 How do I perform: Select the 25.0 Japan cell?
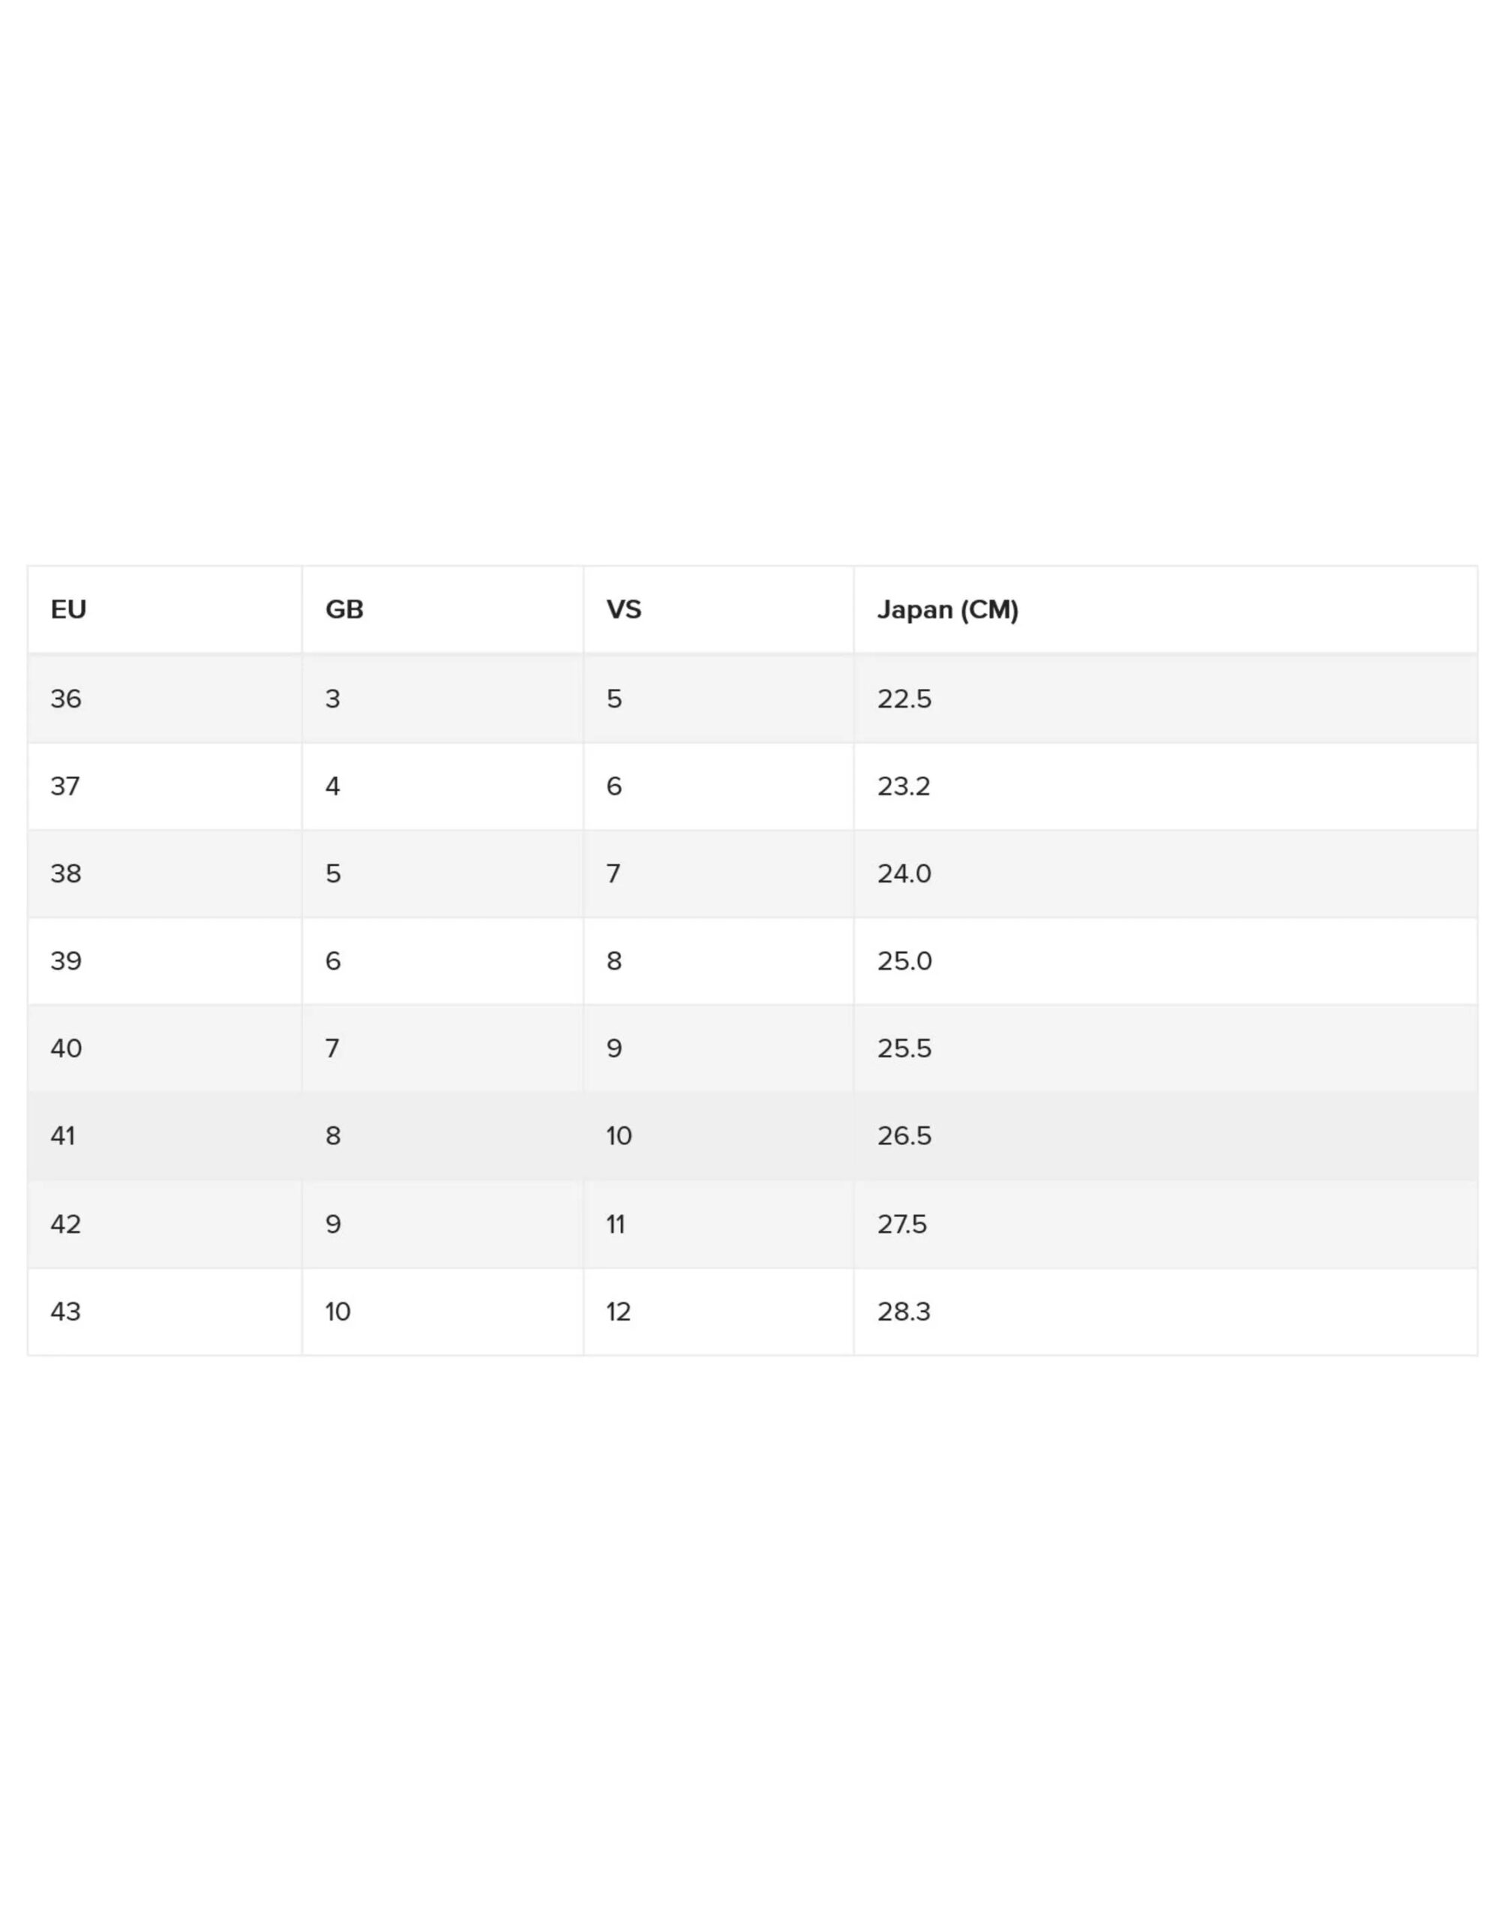pyautogui.click(x=1165, y=960)
